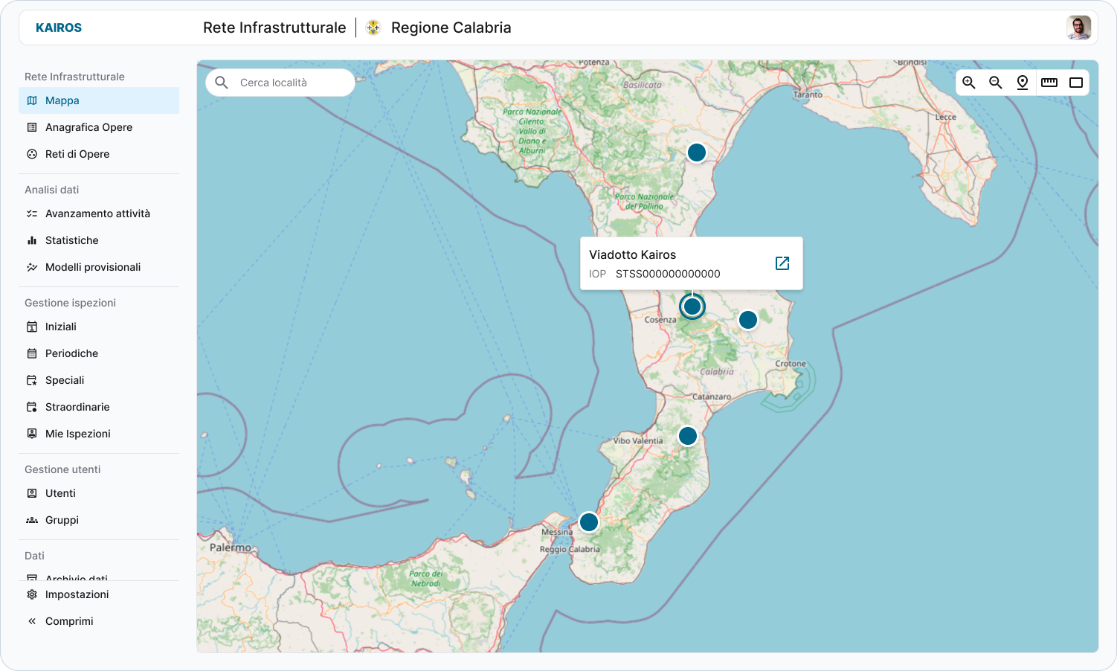Click the Periodiche calendar icon
Image resolution: width=1117 pixels, height=671 pixels.
tap(32, 353)
